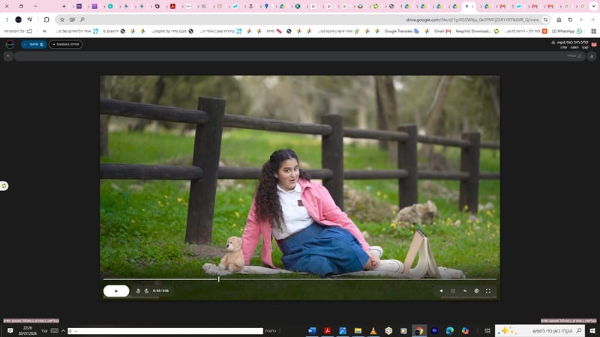Click the video file type icon beside filename

[x=594, y=44]
